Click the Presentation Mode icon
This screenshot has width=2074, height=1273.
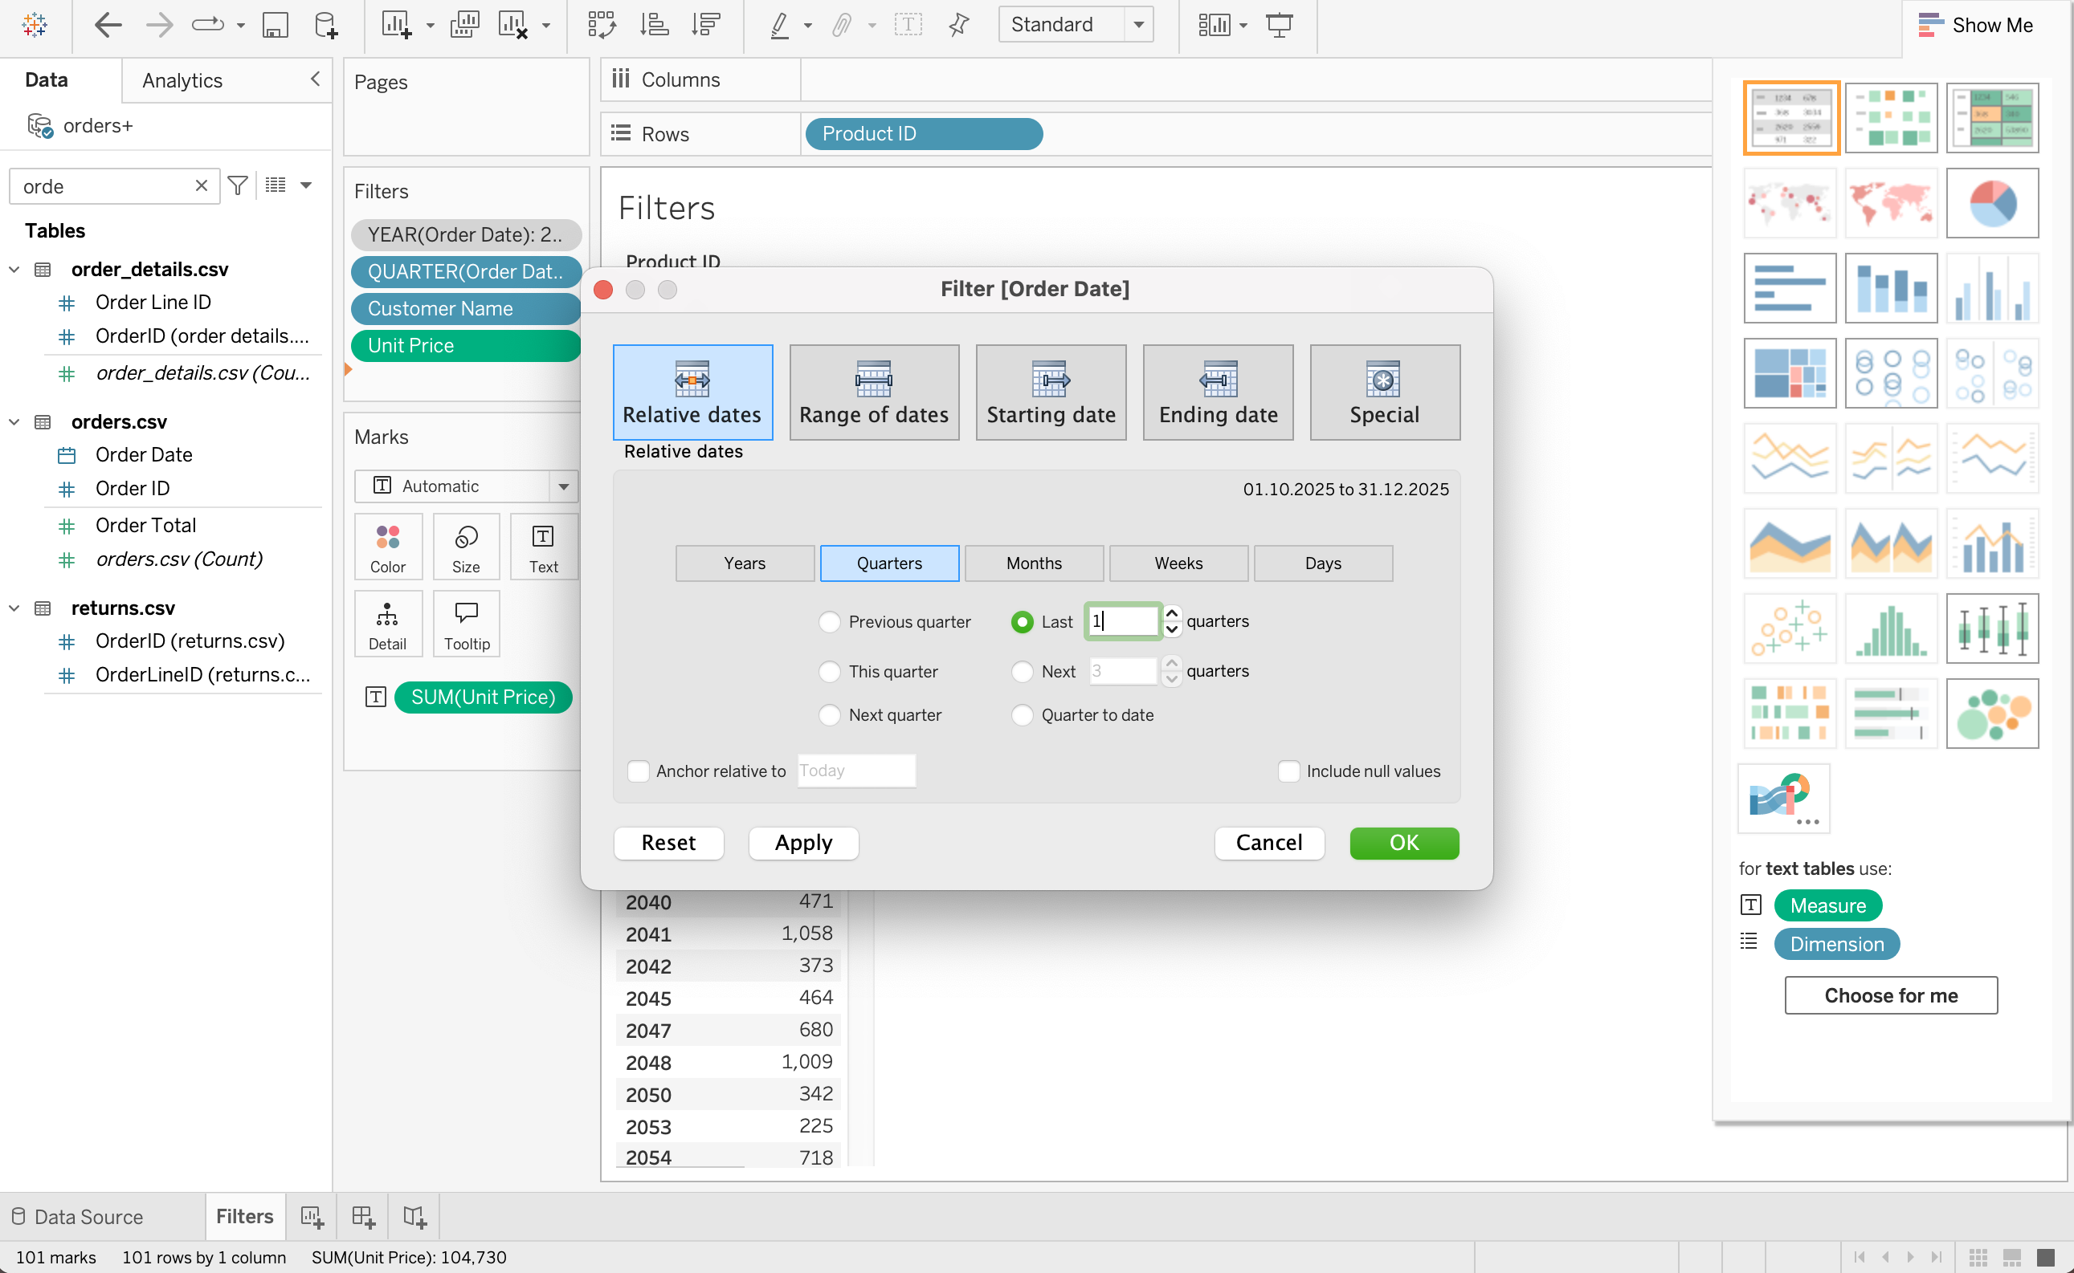click(x=1279, y=25)
